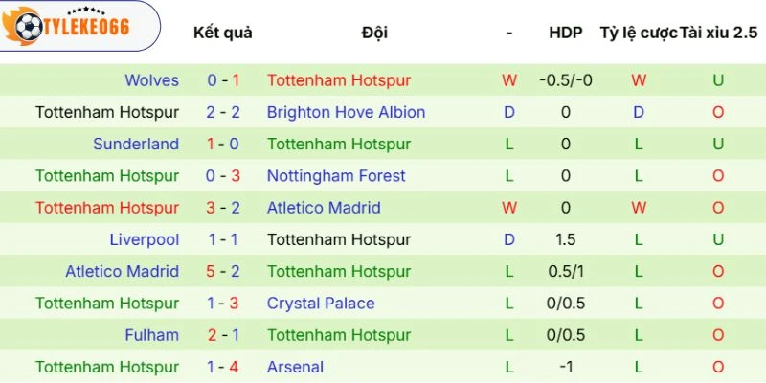Select Nottingham Forest in the team column
This screenshot has width=766, height=383.
pyautogui.click(x=336, y=176)
